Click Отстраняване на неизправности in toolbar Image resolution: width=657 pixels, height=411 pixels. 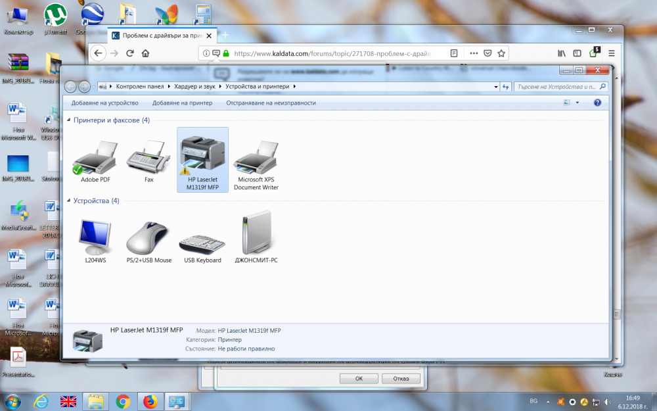[x=271, y=103]
